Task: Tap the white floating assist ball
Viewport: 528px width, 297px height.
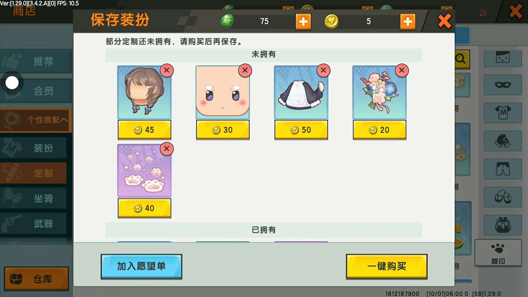Action: click(12, 83)
